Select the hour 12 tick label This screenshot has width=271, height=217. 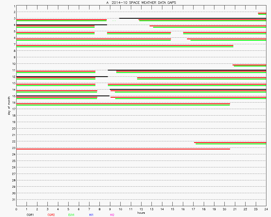(141, 209)
